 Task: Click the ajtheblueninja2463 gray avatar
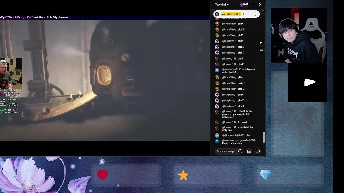217,135
